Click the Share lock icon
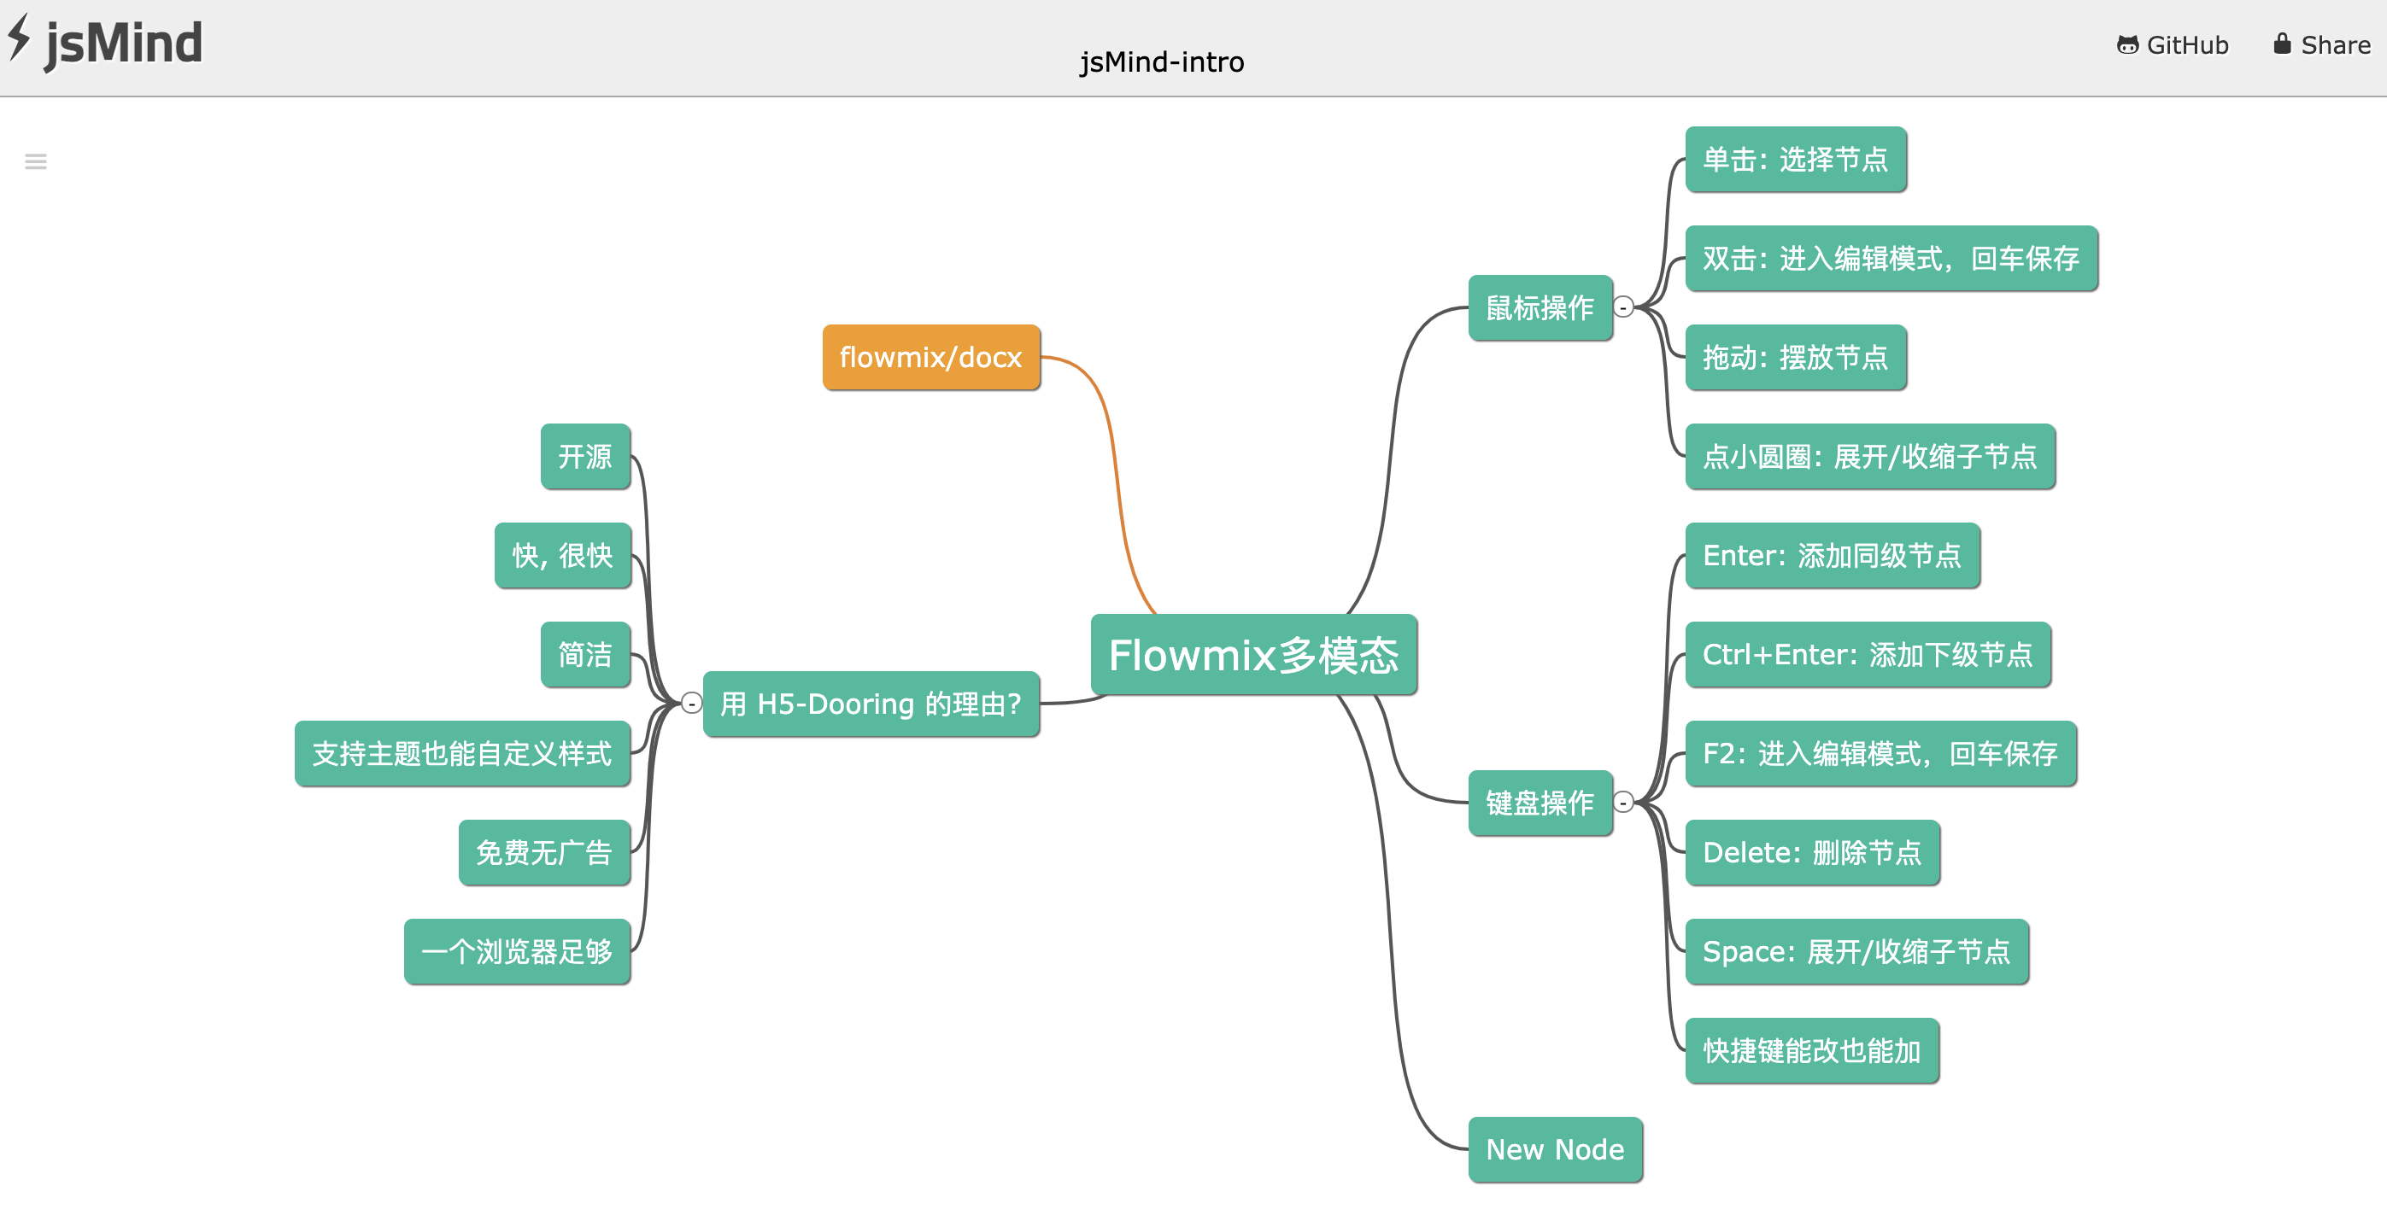This screenshot has height=1221, width=2387. coord(2281,44)
